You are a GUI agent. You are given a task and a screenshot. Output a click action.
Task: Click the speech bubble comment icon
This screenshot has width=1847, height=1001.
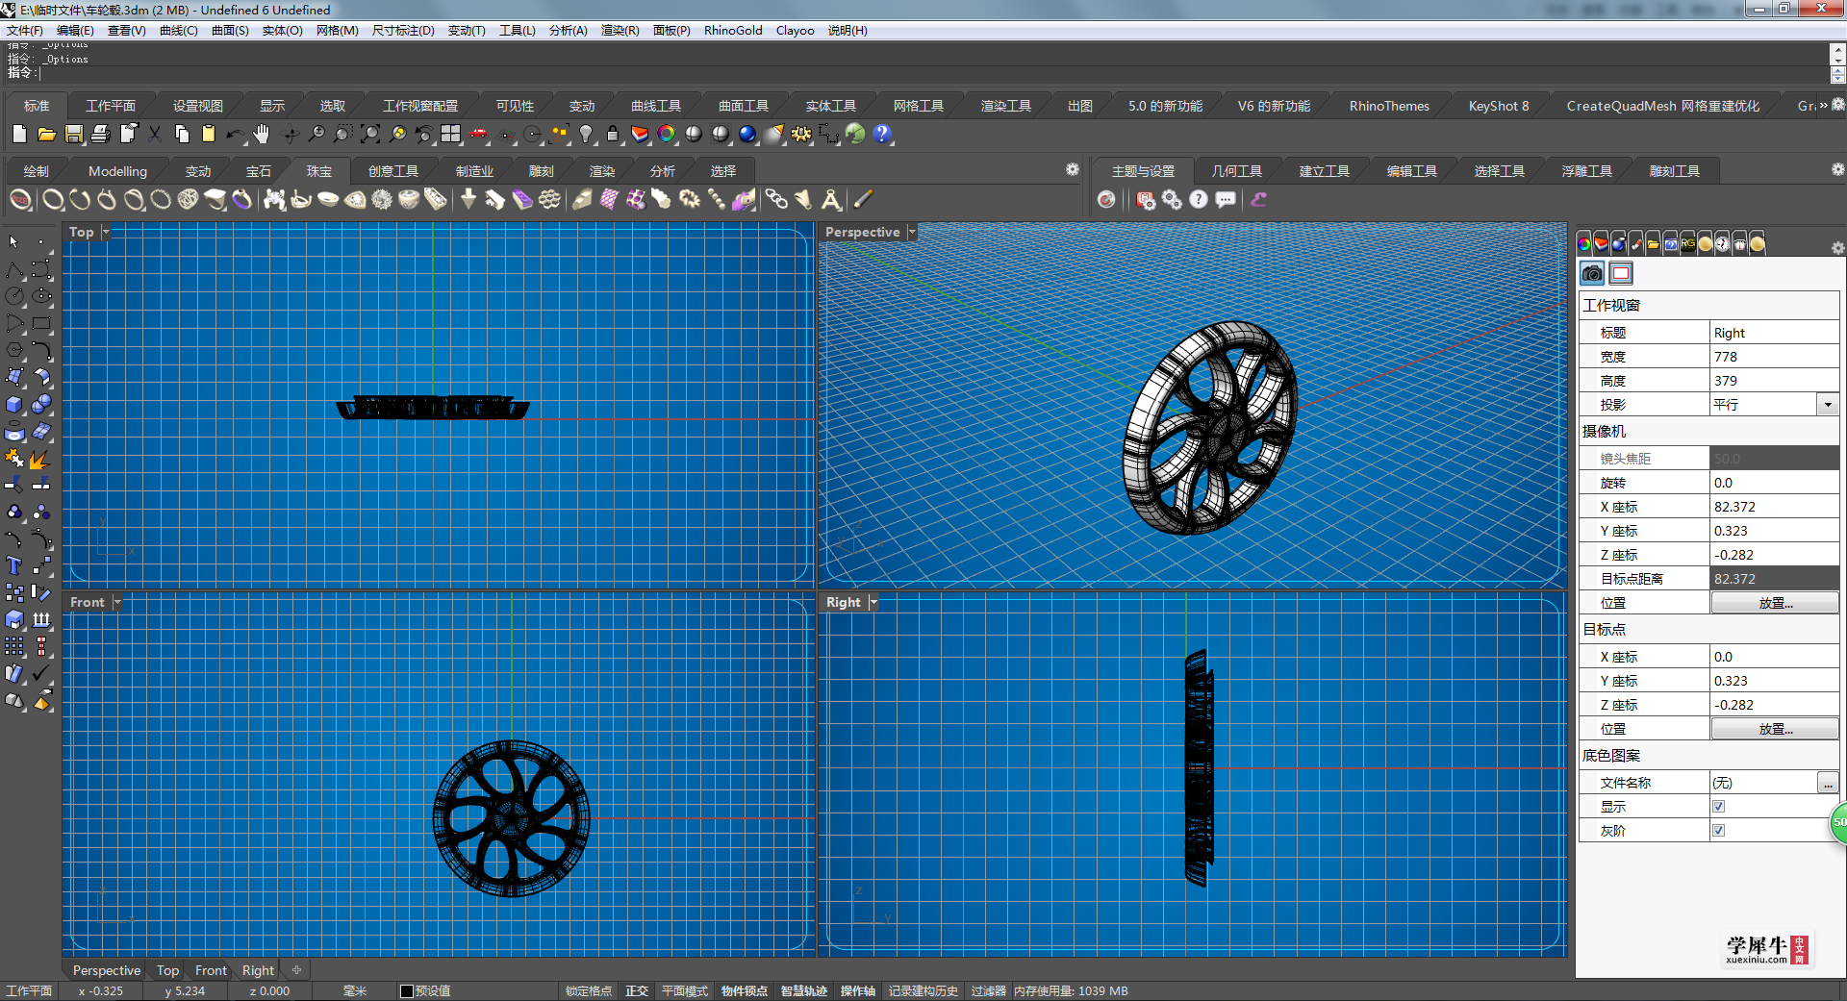[x=1226, y=200]
